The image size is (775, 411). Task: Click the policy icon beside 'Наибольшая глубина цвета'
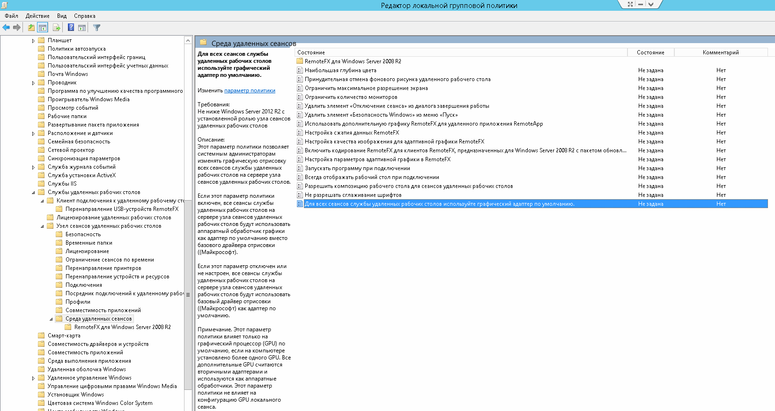tap(300, 70)
